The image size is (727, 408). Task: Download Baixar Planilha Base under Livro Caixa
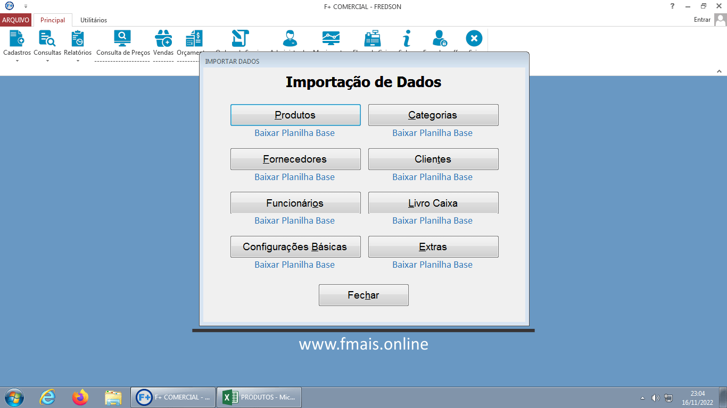click(433, 220)
